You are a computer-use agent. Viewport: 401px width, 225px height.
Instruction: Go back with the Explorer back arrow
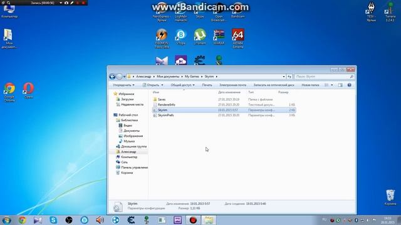click(x=112, y=76)
